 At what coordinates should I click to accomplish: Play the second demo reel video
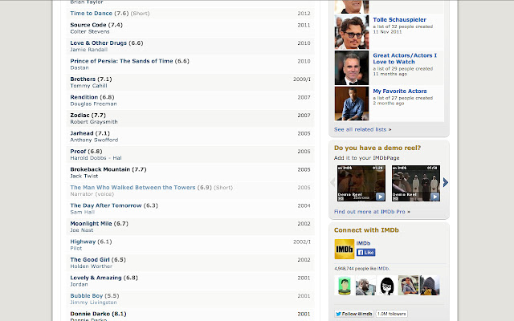416,183
